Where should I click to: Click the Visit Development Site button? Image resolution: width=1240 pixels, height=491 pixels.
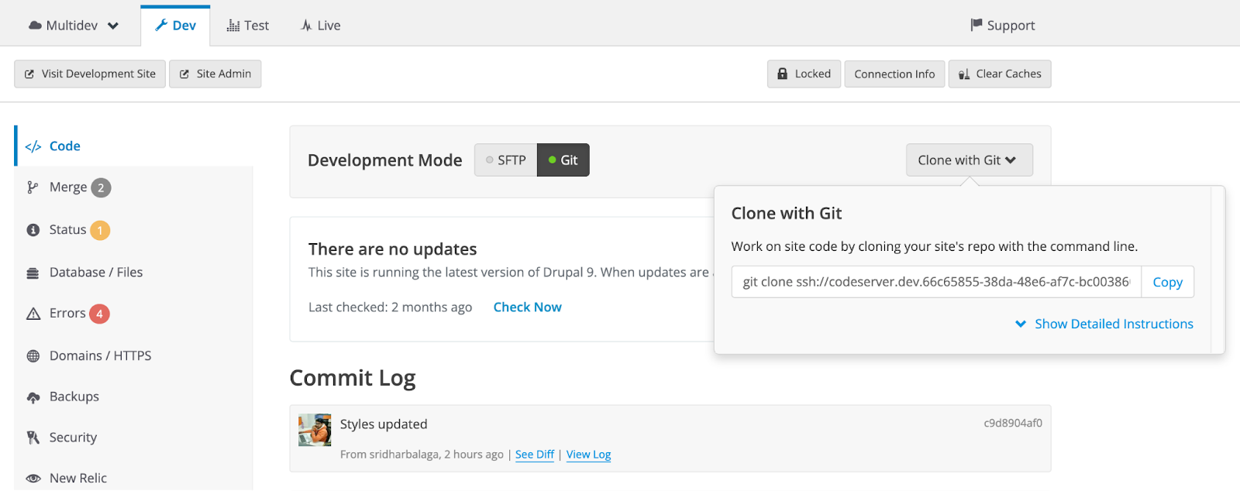[90, 74]
